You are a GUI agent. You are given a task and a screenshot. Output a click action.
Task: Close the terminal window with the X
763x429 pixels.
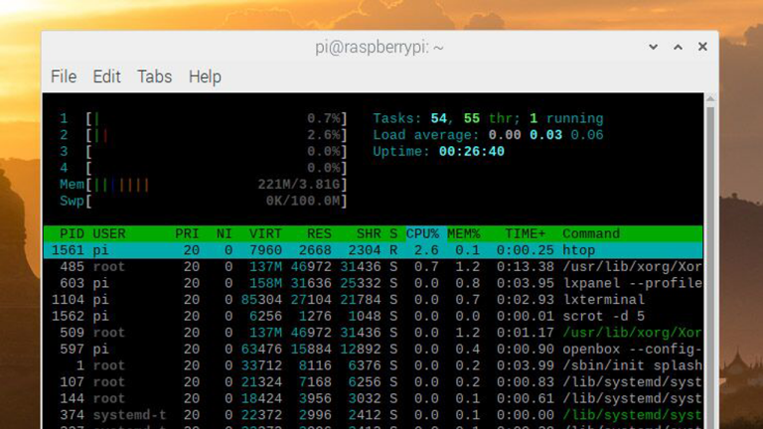pyautogui.click(x=702, y=47)
